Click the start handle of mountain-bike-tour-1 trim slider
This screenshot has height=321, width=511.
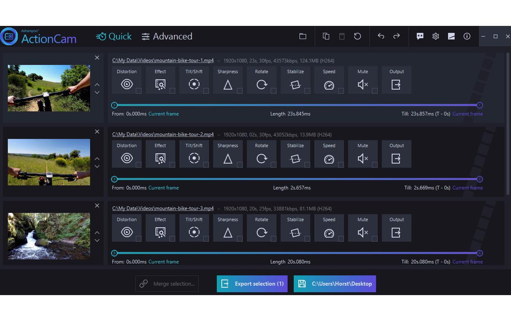[115, 105]
